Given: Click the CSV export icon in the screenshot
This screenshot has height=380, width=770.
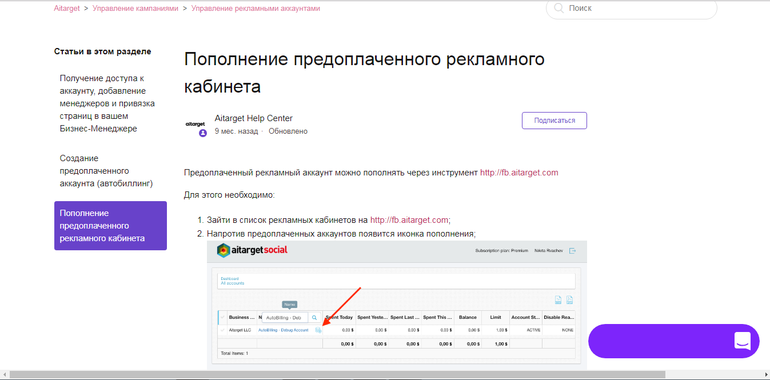Looking at the screenshot, I should click(x=558, y=300).
